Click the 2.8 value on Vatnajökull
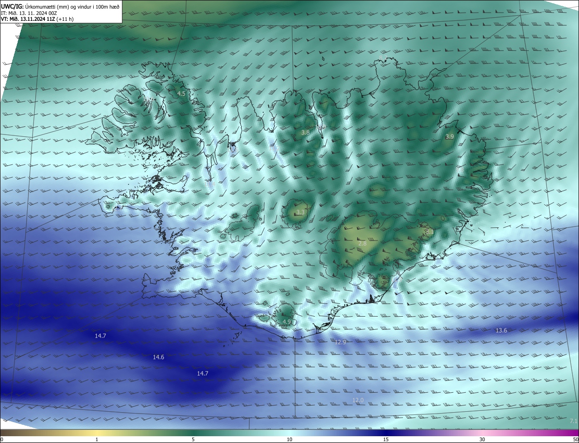This screenshot has height=443, width=579. click(362, 244)
